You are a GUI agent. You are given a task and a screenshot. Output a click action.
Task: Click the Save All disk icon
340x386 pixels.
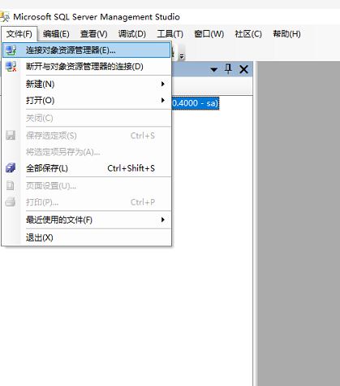pos(11,168)
